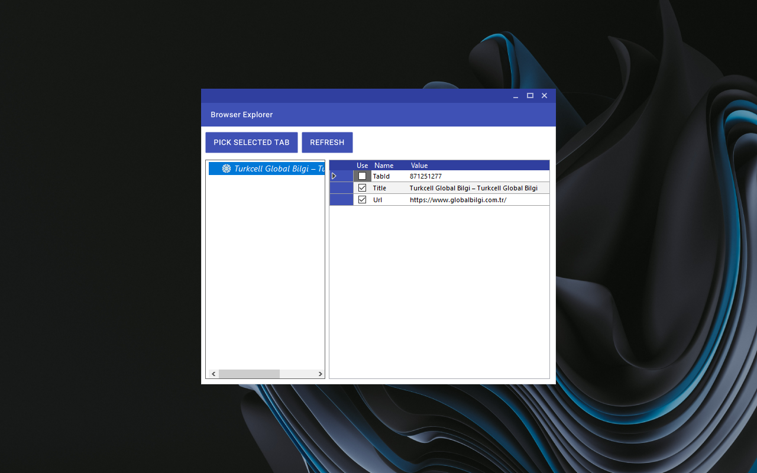The image size is (757, 473).
Task: Click the Pick Selected Tab button
Action: [251, 142]
